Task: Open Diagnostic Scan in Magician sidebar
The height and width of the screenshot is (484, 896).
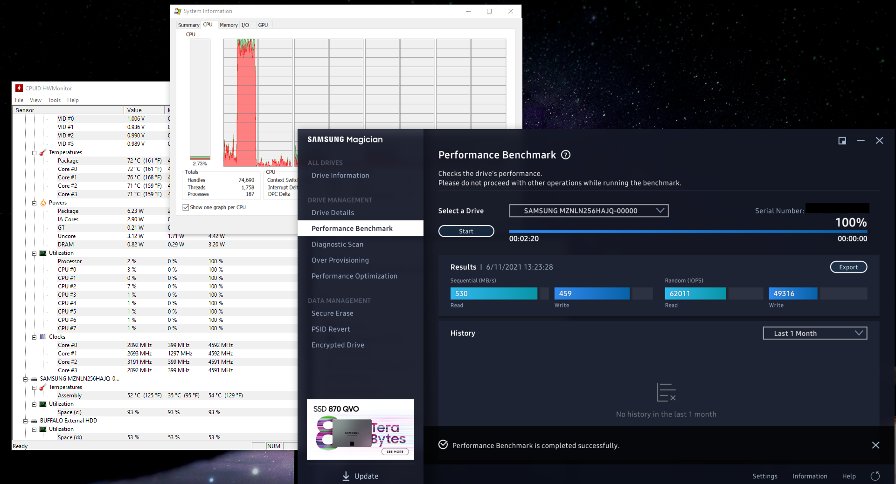Action: (x=338, y=245)
